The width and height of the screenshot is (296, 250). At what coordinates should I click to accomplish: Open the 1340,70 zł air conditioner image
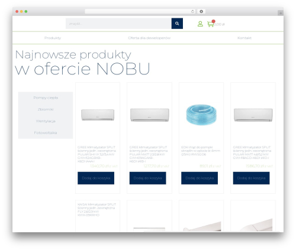(98, 115)
